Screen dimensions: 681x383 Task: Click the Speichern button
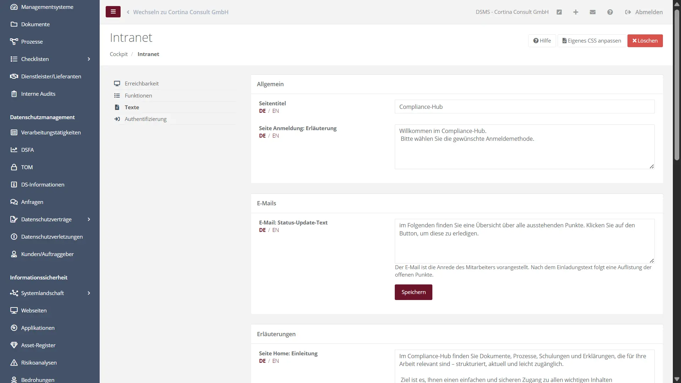tap(413, 292)
